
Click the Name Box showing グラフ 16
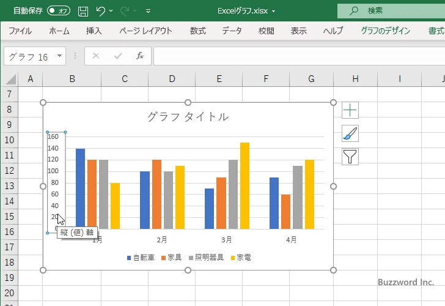[31, 56]
